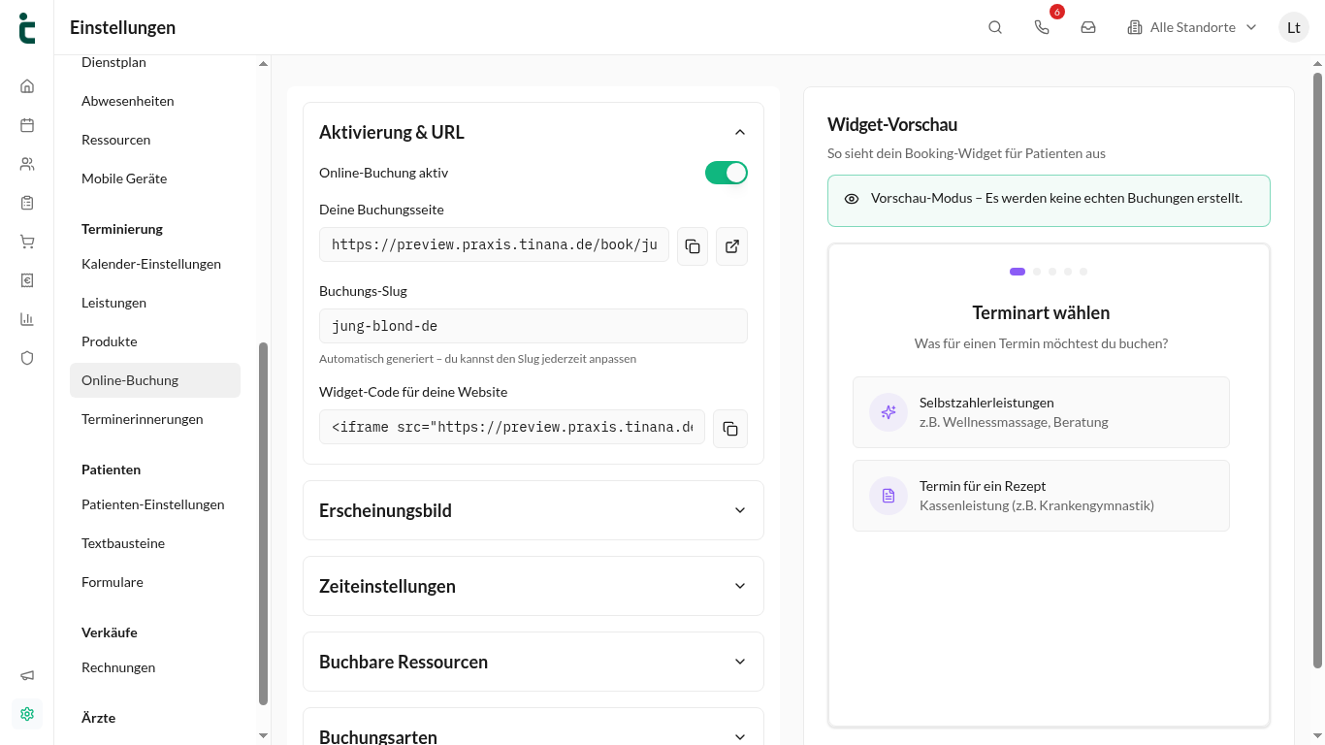Open the patients (people) icon in left rail
The width and height of the screenshot is (1325, 745).
click(x=27, y=164)
